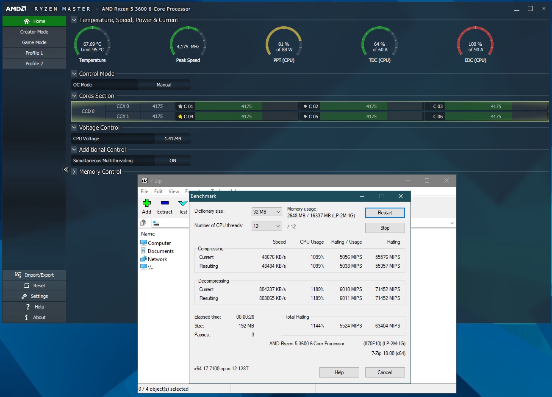
Task: Open the Number of CPU threads dropdown
Action: [x=267, y=226]
